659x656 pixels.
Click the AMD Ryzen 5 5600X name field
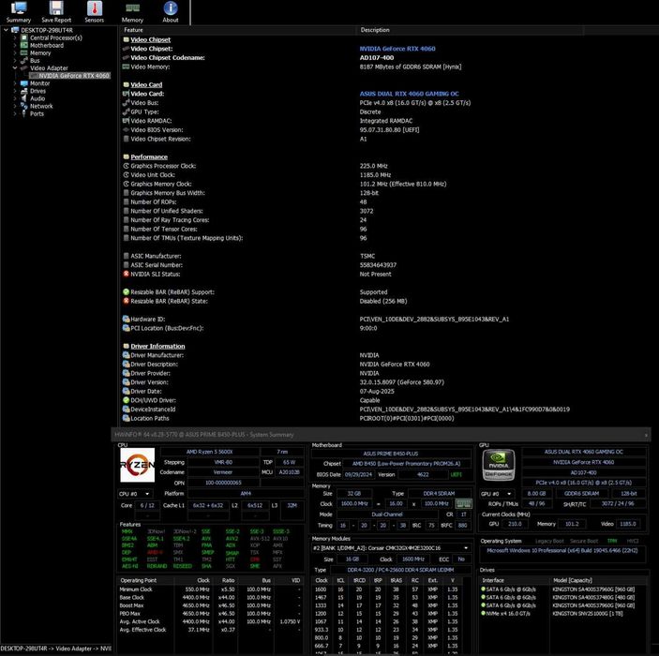(210, 452)
